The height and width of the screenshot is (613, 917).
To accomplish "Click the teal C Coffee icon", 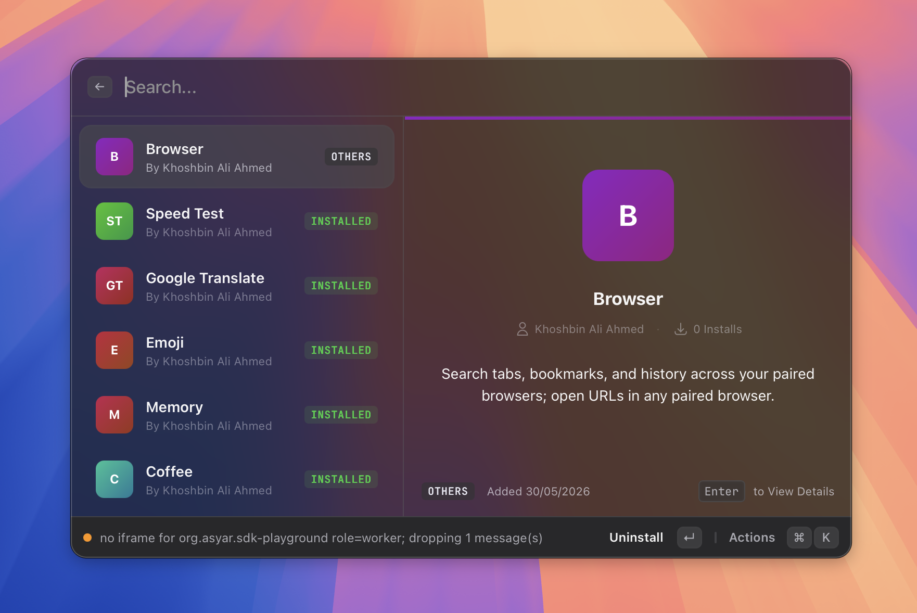I will pos(114,479).
